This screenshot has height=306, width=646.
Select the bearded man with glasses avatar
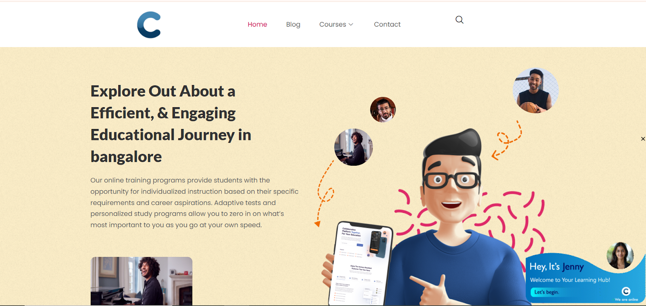tap(383, 110)
